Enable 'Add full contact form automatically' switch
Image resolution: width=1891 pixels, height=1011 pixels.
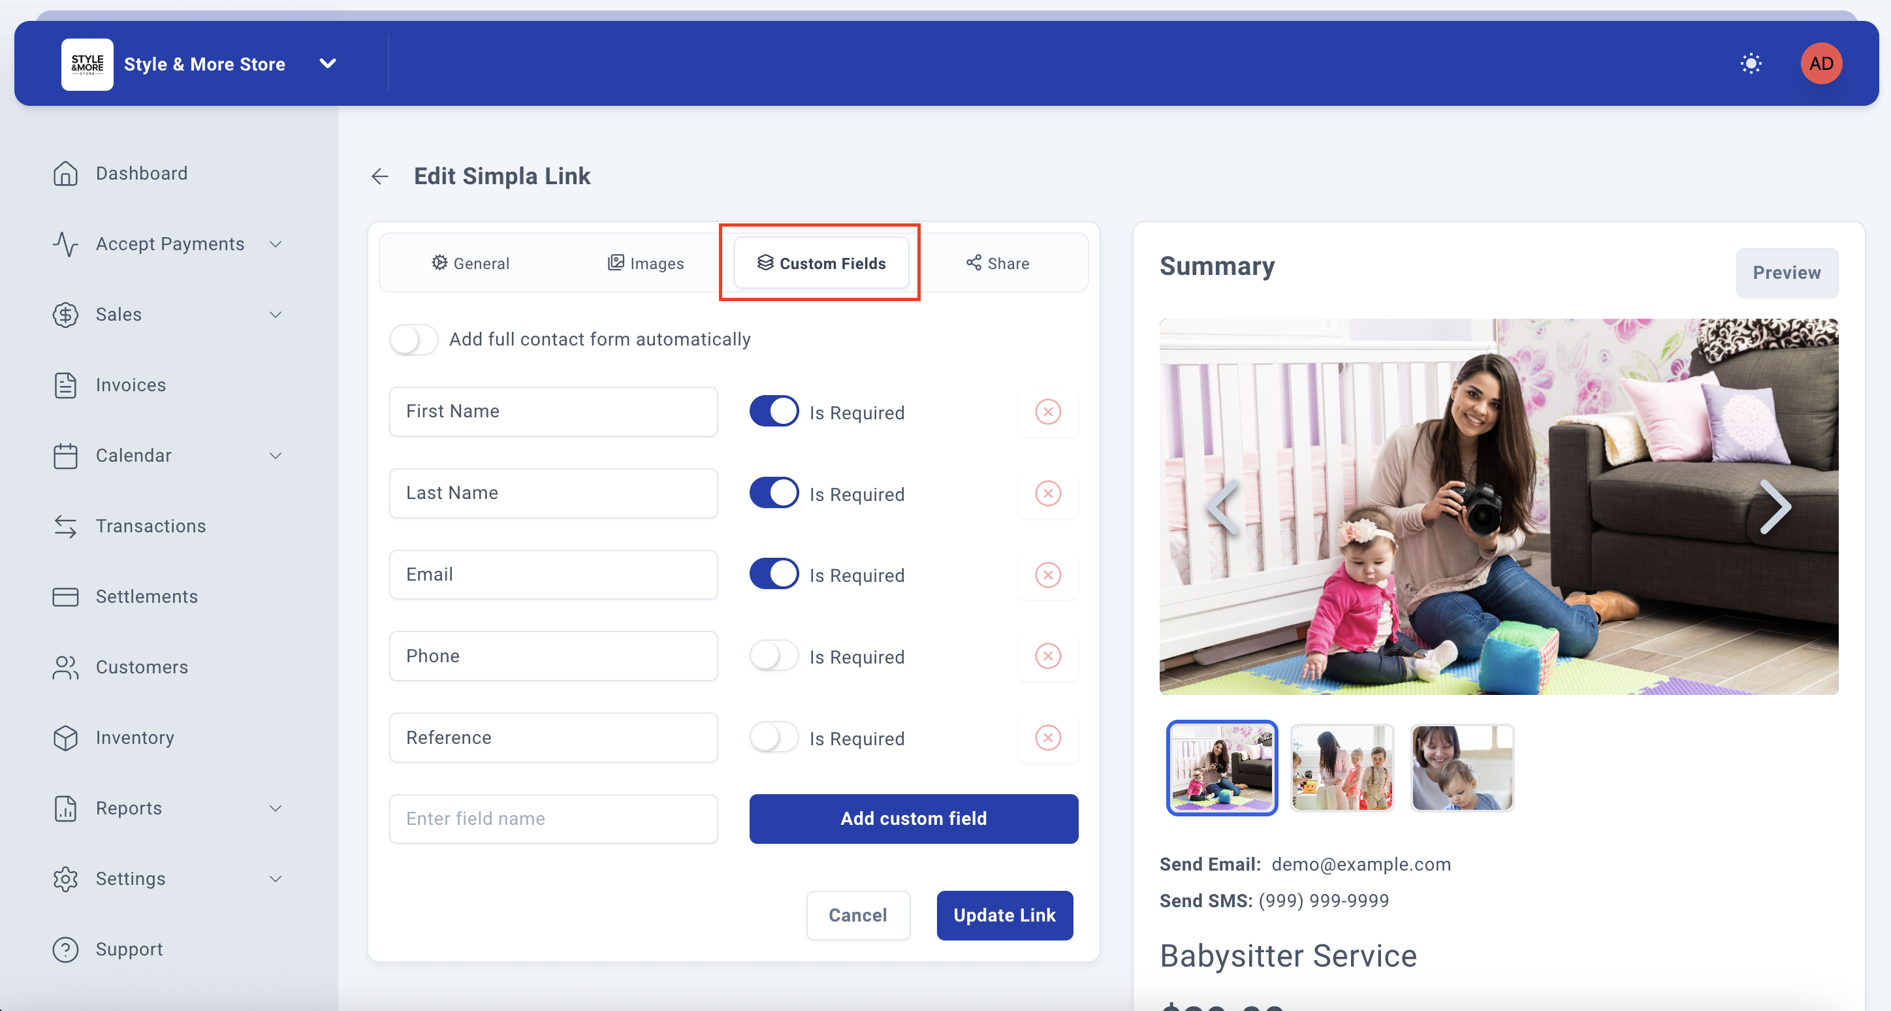(413, 339)
